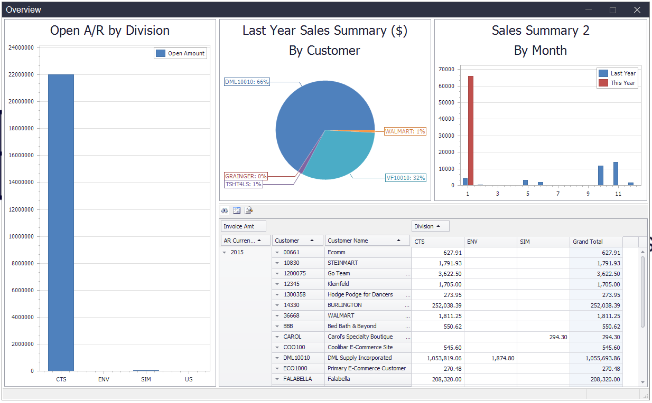
Task: Collapse the DML10010 customer row
Action: [x=276, y=358]
